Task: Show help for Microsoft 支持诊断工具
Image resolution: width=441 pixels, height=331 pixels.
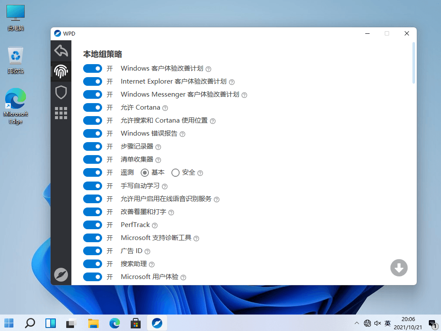Action: (x=196, y=238)
